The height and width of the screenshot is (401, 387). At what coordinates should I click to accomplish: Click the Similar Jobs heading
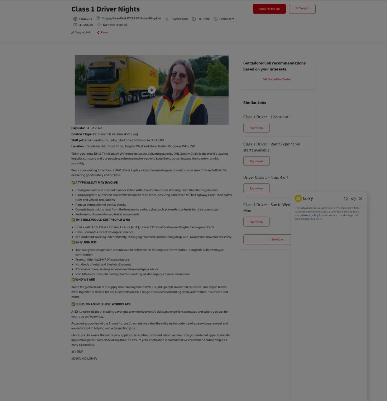(x=254, y=103)
